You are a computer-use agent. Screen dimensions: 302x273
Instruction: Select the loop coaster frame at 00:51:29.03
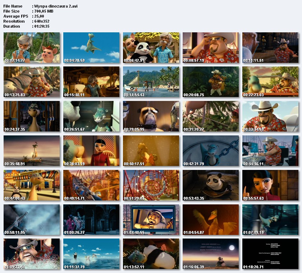151,185
